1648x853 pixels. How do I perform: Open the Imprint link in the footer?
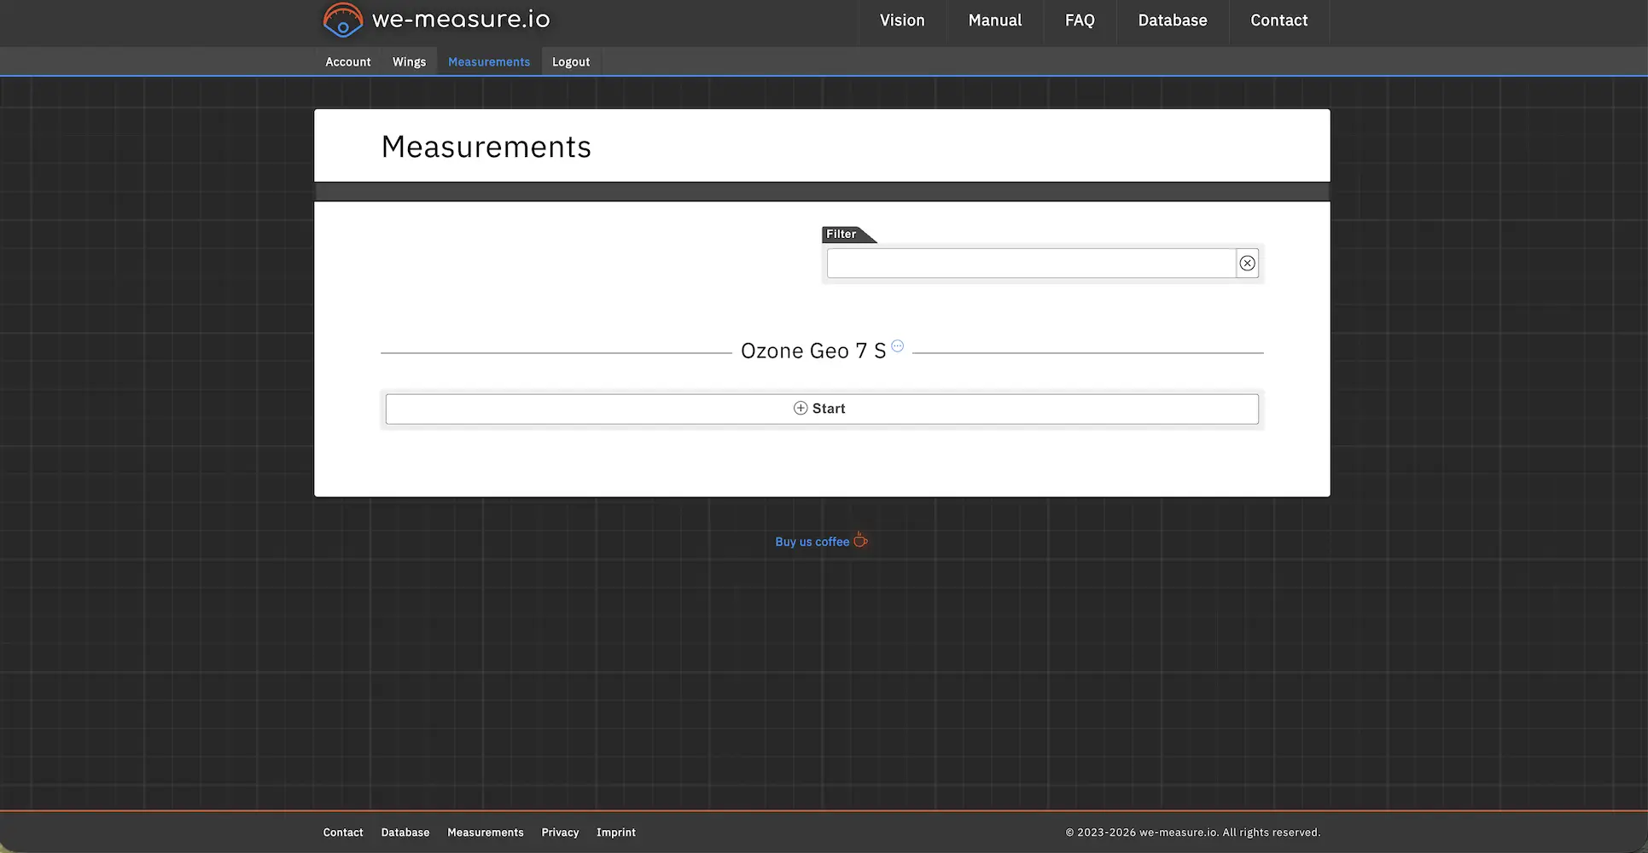(x=616, y=833)
